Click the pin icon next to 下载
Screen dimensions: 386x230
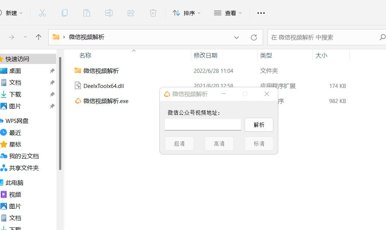pos(53,94)
